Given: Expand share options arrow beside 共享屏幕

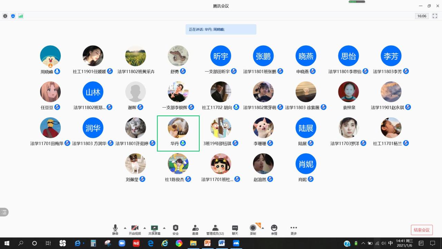Looking at the screenshot, I should [x=164, y=228].
